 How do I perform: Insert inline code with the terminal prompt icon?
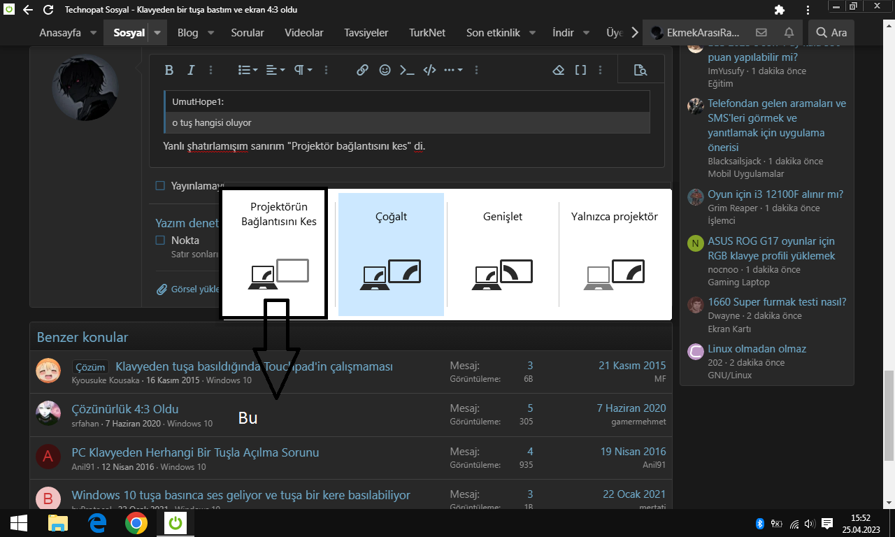(407, 70)
